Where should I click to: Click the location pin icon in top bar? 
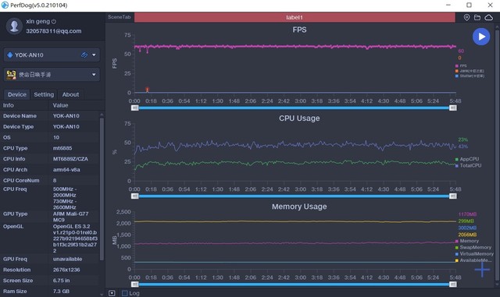(466, 17)
